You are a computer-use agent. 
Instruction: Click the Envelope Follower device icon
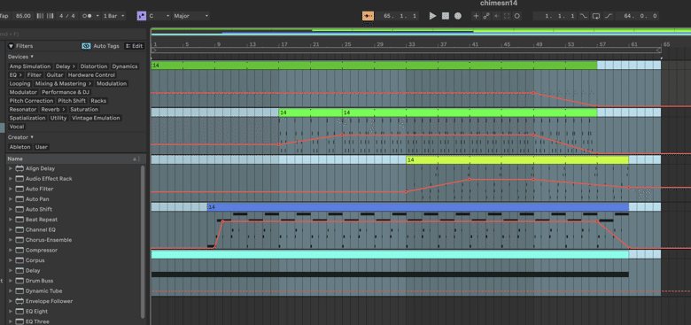pos(19,301)
